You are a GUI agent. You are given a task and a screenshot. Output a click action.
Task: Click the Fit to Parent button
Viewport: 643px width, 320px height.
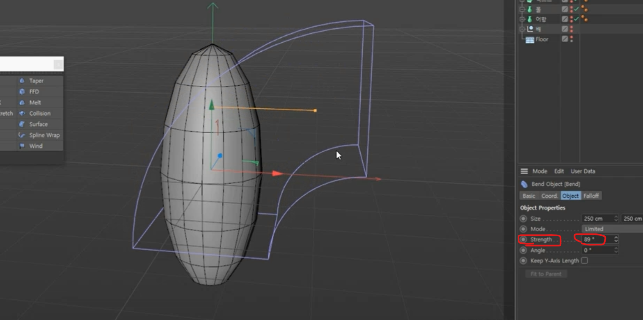click(546, 274)
